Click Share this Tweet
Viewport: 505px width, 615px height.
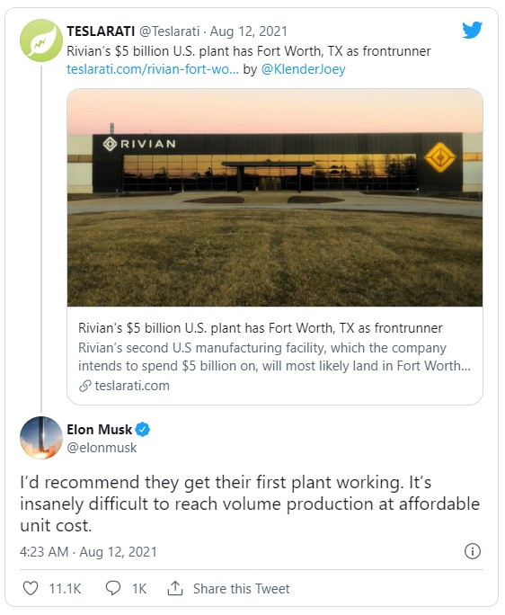pyautogui.click(x=241, y=589)
